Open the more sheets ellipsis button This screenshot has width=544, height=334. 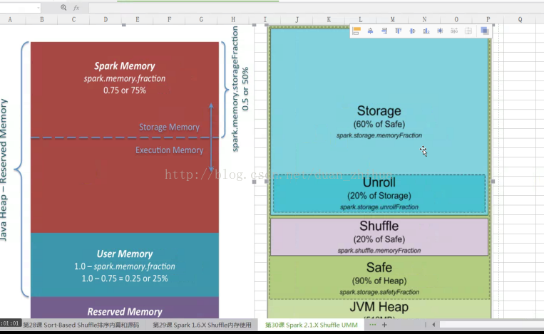[x=373, y=325]
